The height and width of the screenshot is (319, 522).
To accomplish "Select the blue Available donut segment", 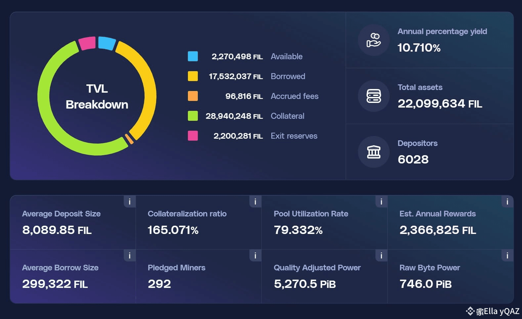I will click(107, 43).
